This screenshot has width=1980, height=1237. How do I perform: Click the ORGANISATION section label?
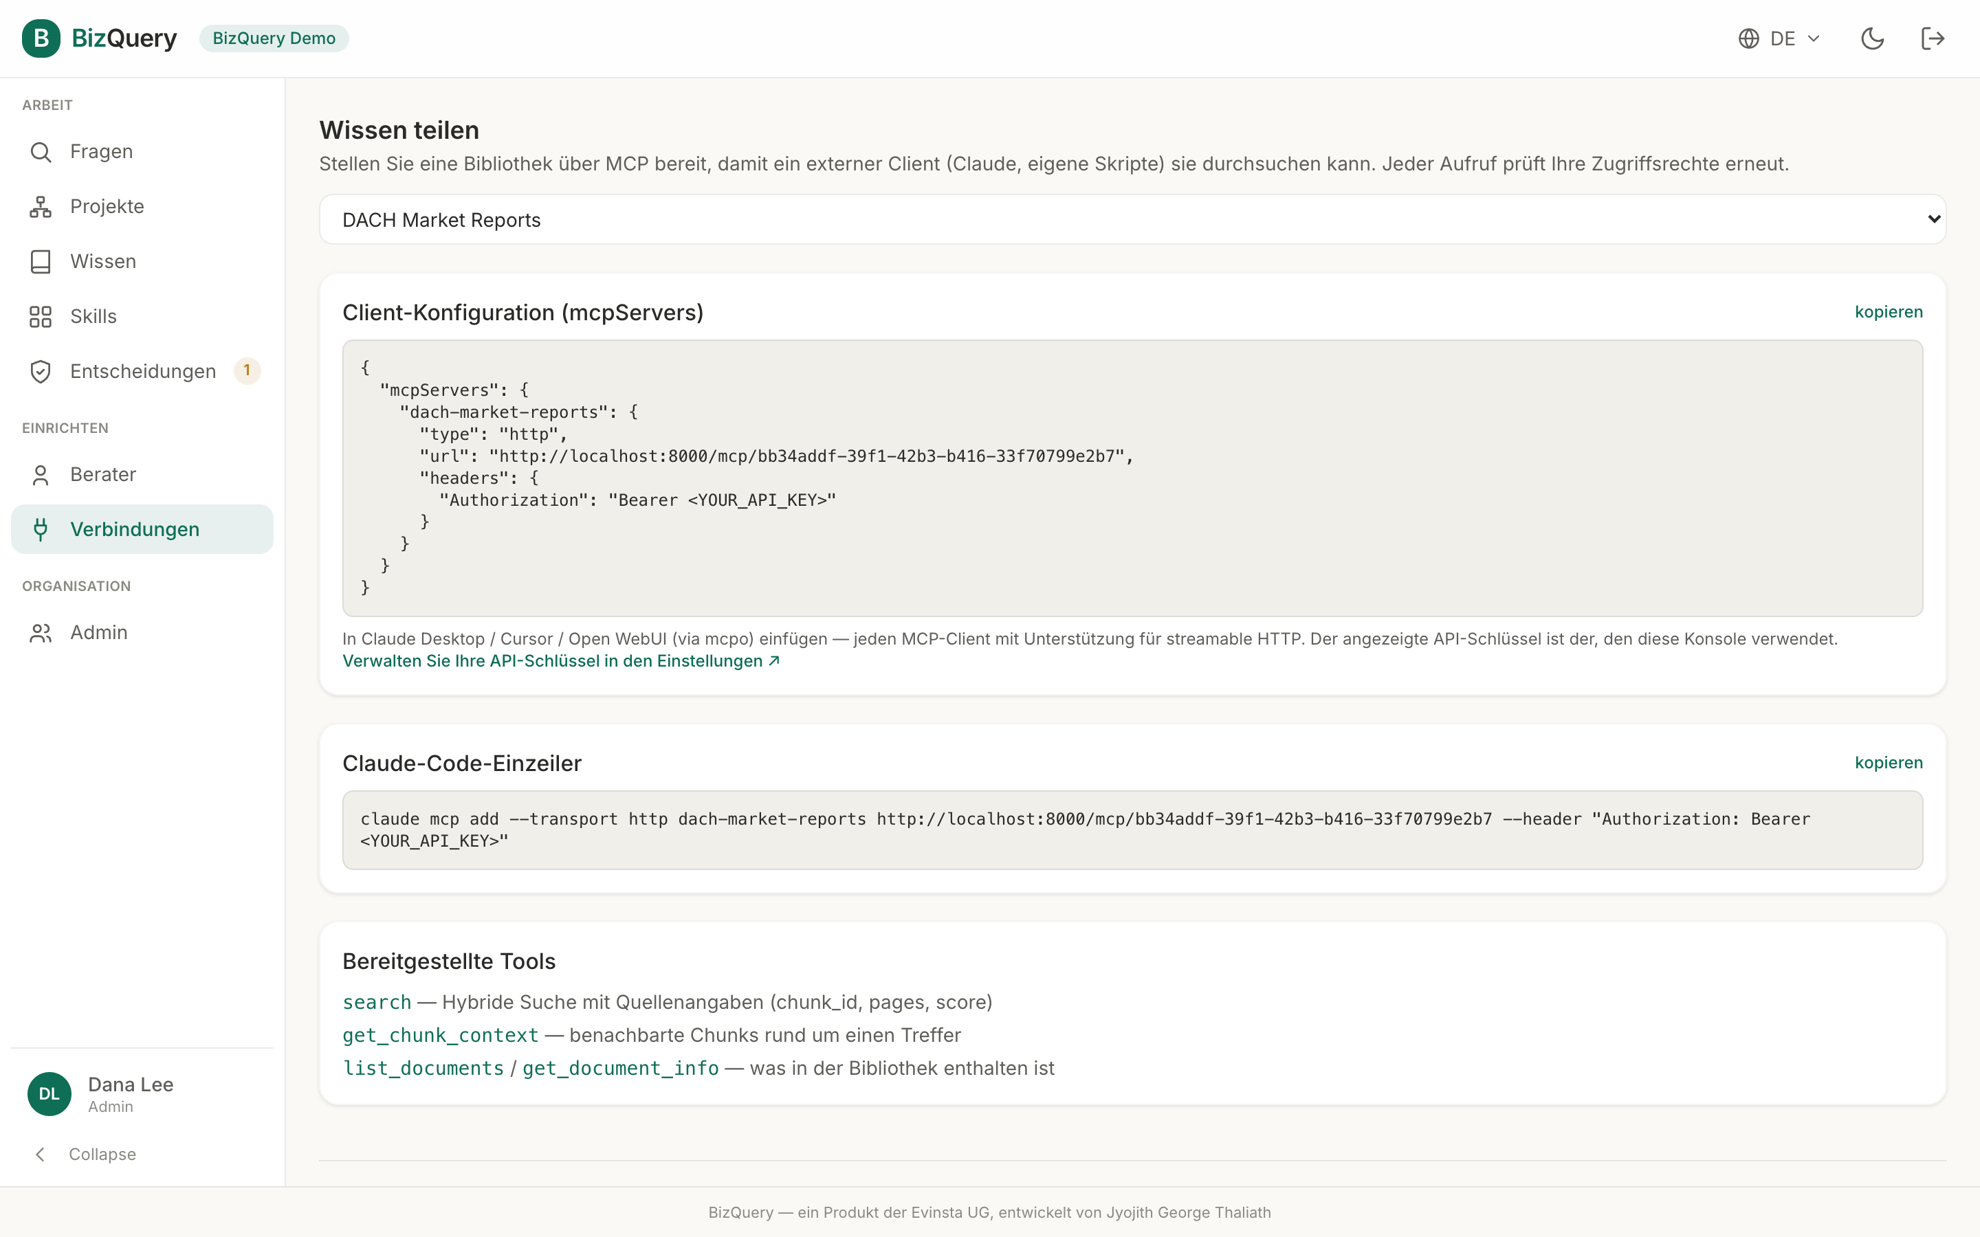(x=77, y=587)
